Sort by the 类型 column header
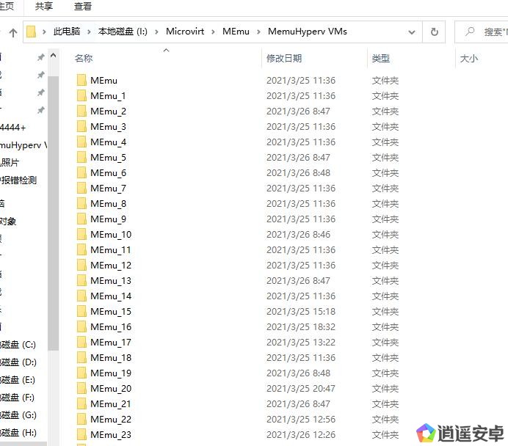This screenshot has height=446, width=508. pyautogui.click(x=381, y=59)
